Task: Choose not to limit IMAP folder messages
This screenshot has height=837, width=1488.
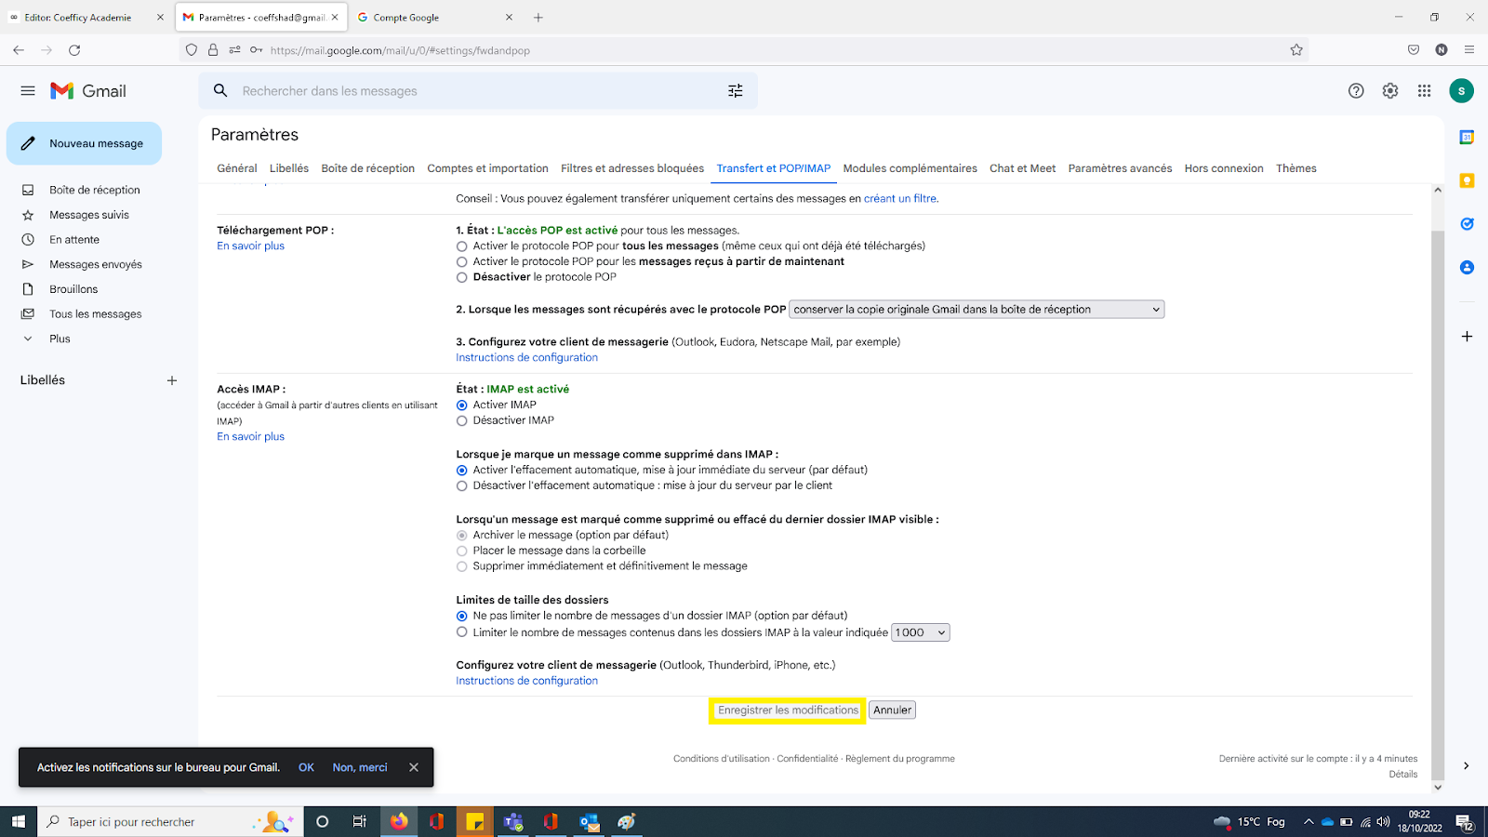Action: [462, 616]
